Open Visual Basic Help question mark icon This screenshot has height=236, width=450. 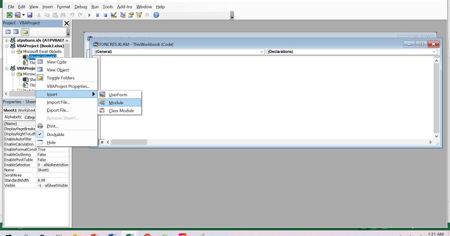point(156,15)
